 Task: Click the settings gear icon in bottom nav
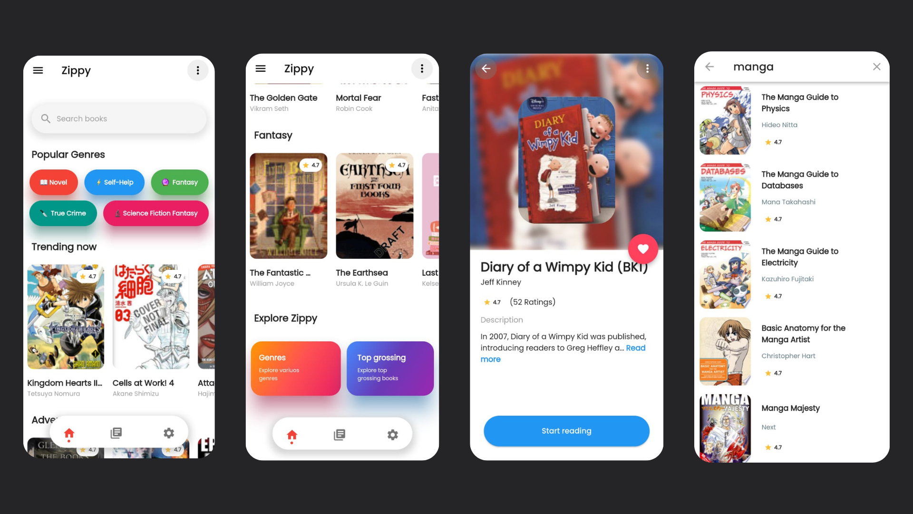168,433
